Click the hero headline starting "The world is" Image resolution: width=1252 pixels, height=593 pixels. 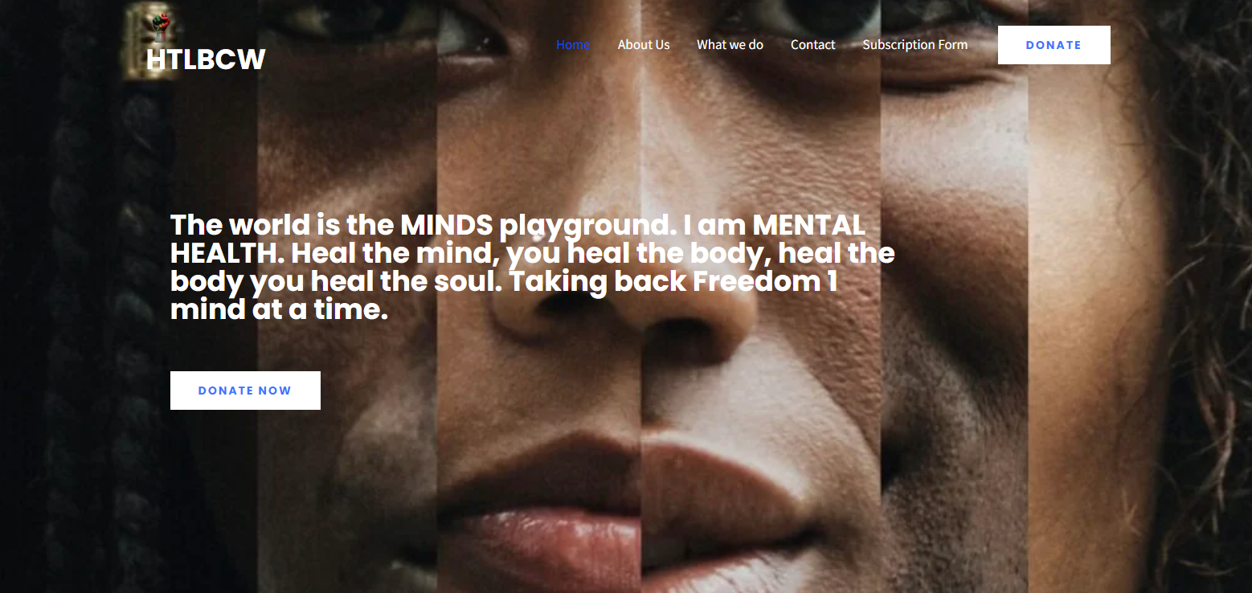click(532, 267)
